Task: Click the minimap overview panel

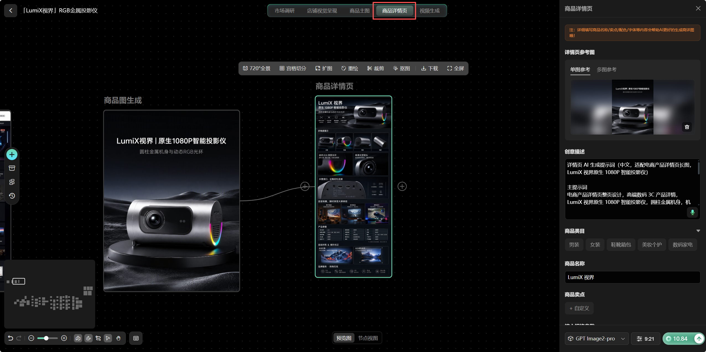Action: point(50,294)
